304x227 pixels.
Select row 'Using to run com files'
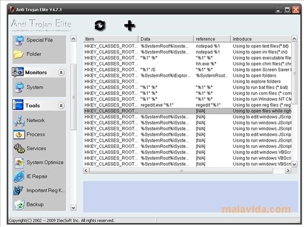pyautogui.click(x=188, y=93)
